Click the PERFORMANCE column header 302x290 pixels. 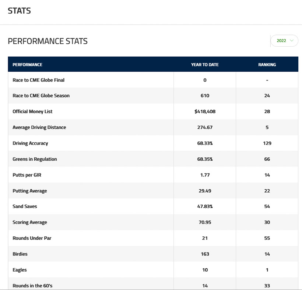28,65
